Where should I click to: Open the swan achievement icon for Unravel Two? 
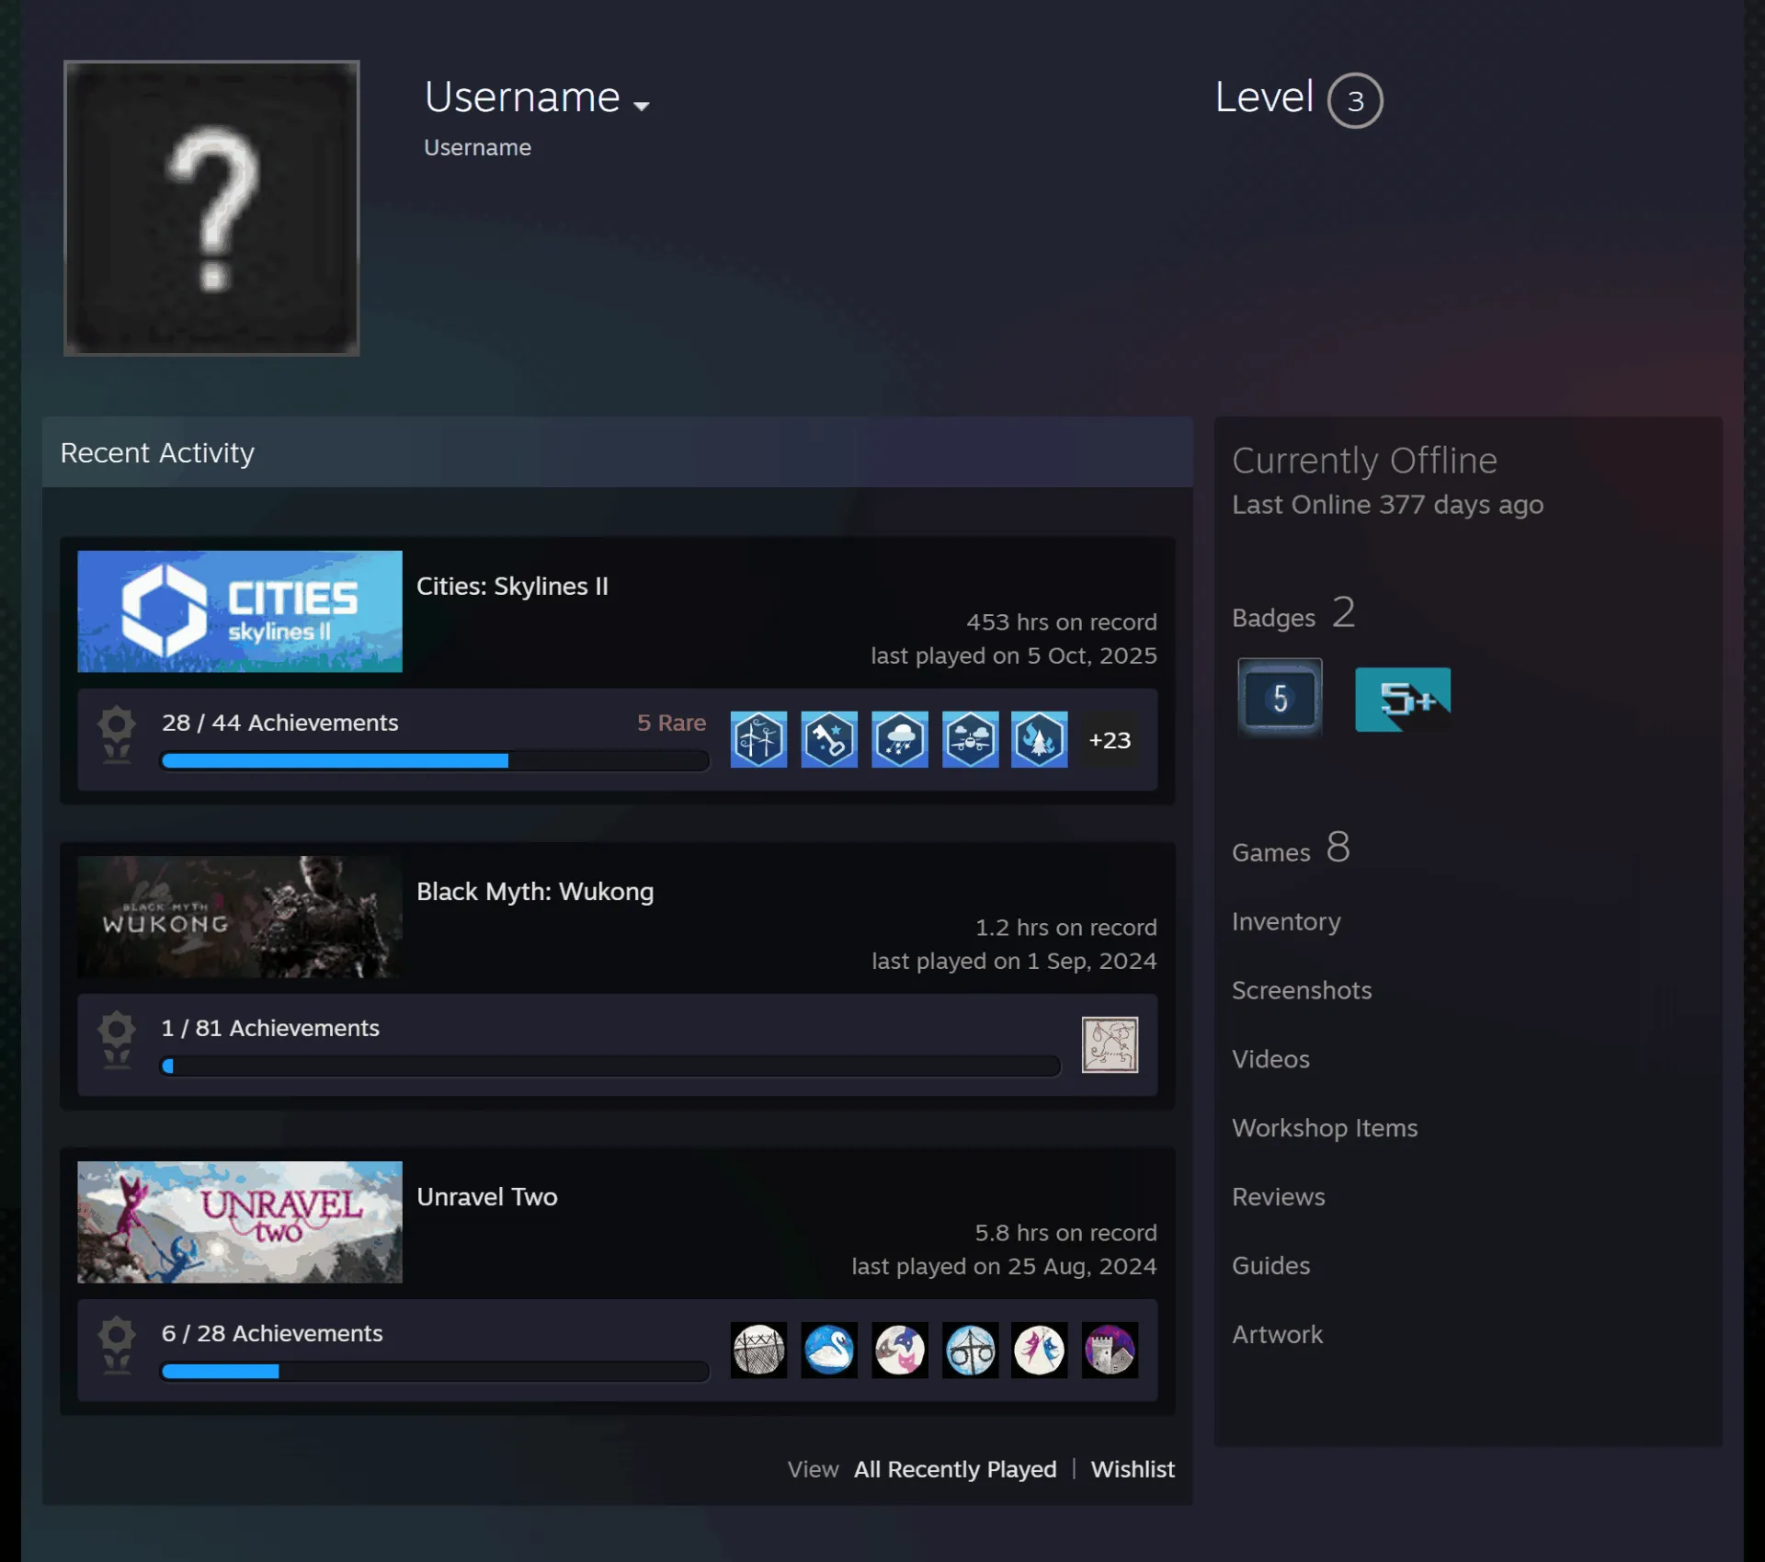(x=829, y=1350)
